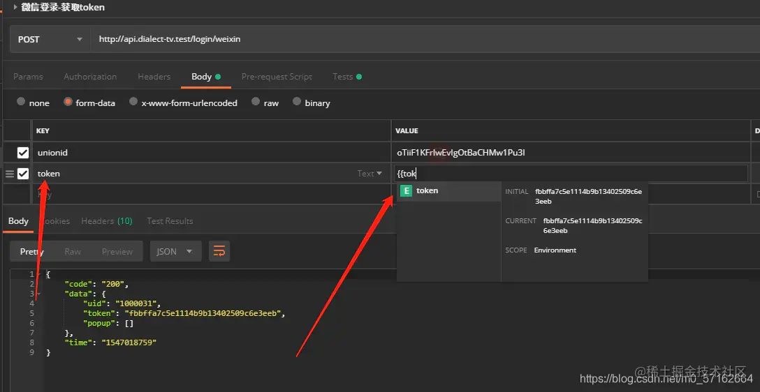The image size is (760, 392).
Task: Select the none body type
Action: [21, 102]
